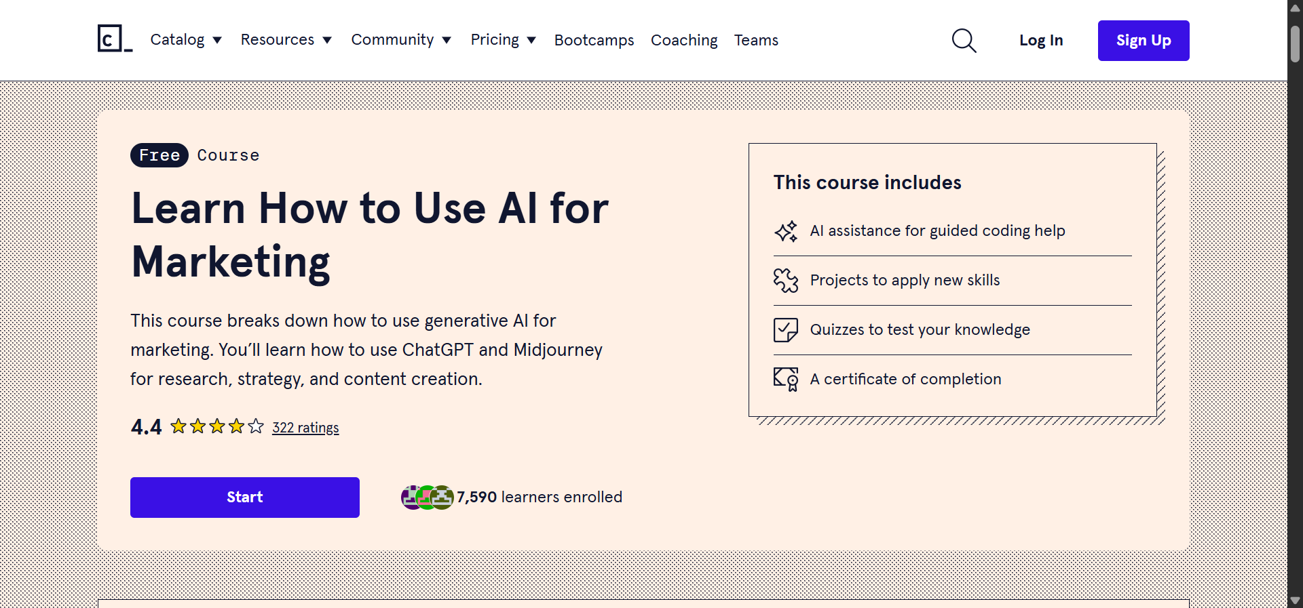Image resolution: width=1303 pixels, height=608 pixels.
Task: Click the AI assistance sparkle icon
Action: [x=786, y=231]
